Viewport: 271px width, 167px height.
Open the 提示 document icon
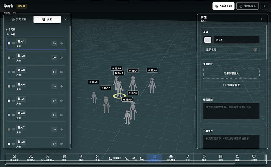81,156
